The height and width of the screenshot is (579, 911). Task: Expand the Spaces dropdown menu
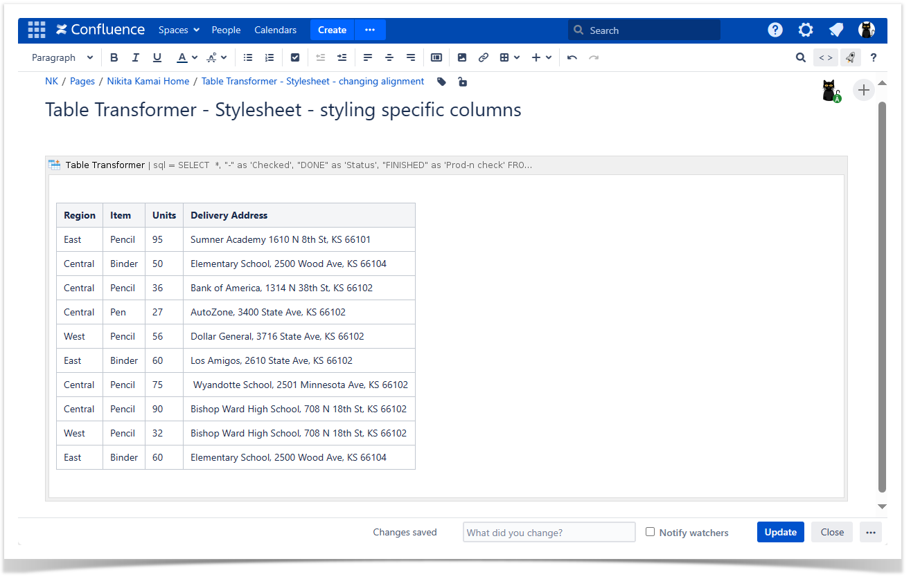pos(179,30)
